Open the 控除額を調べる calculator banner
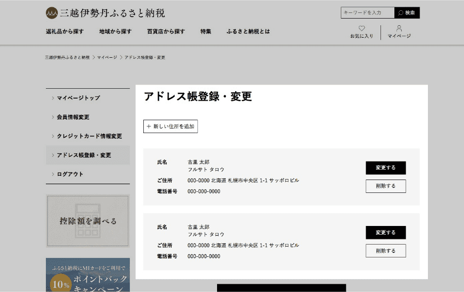The height and width of the screenshot is (292, 464). pyautogui.click(x=88, y=221)
